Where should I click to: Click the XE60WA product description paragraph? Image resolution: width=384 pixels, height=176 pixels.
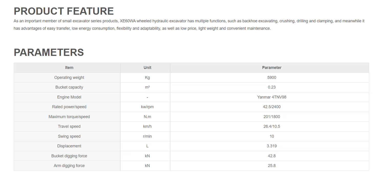[x=189, y=25]
